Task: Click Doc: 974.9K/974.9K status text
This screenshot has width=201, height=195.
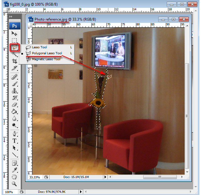Action: click(x=52, y=192)
